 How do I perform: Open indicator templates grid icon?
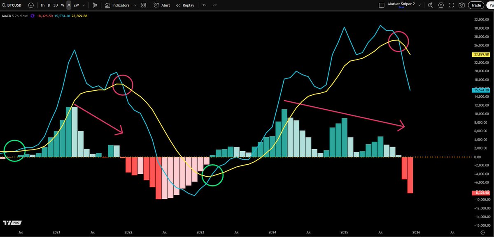143,5
